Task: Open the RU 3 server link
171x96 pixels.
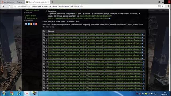Action: point(95,40)
